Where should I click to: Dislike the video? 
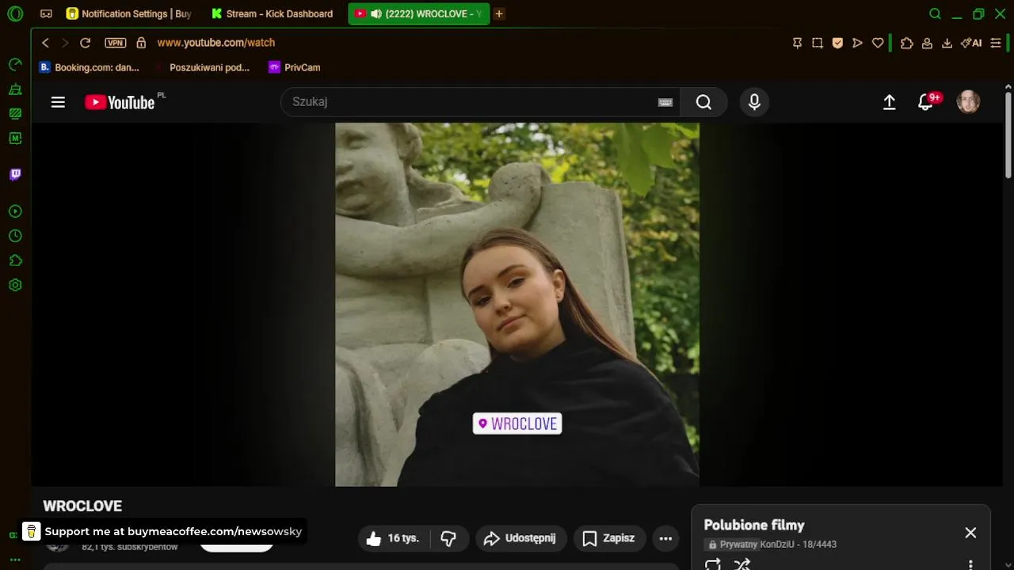coord(449,538)
